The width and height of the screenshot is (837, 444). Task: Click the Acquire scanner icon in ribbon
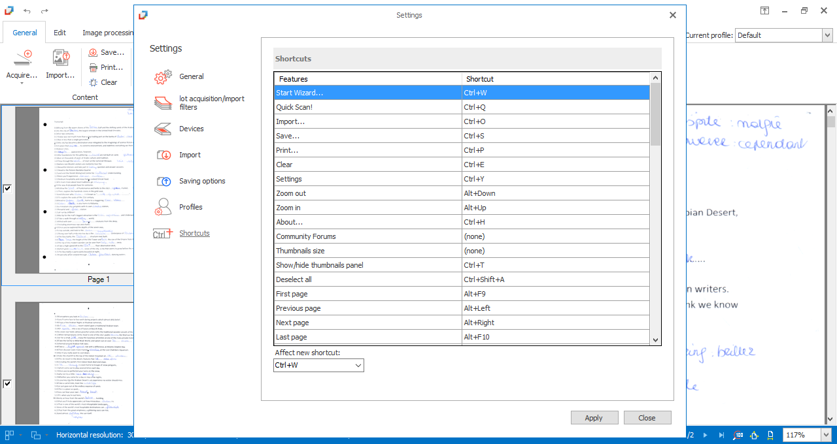tap(22, 59)
